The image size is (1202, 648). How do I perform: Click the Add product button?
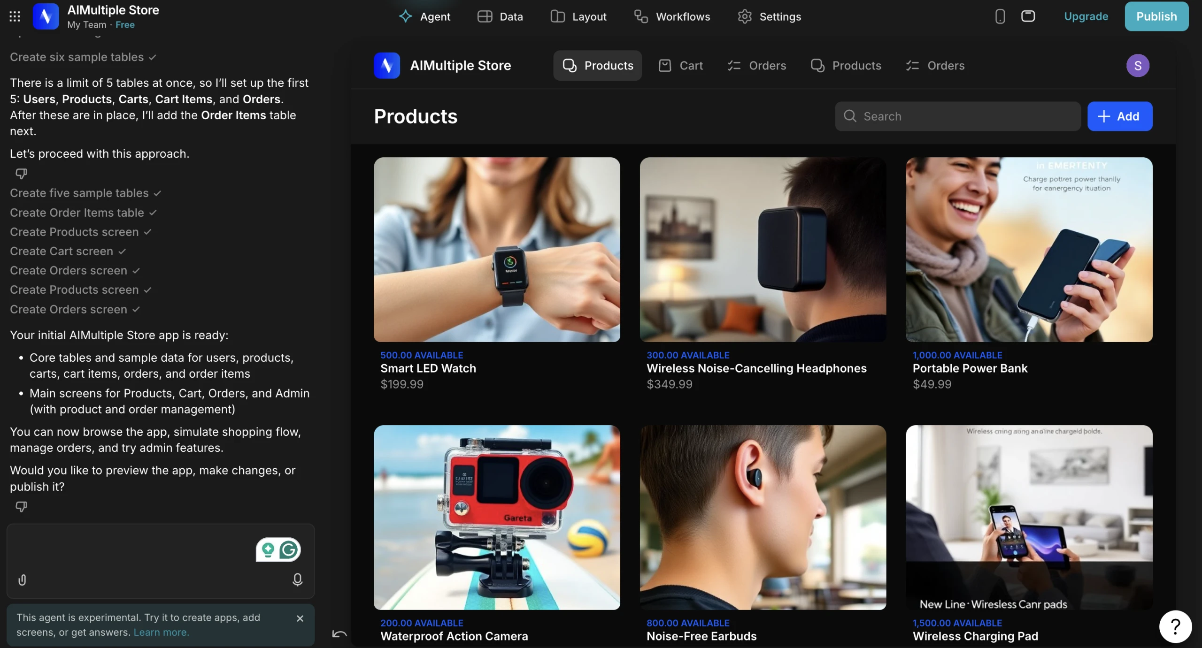point(1120,116)
